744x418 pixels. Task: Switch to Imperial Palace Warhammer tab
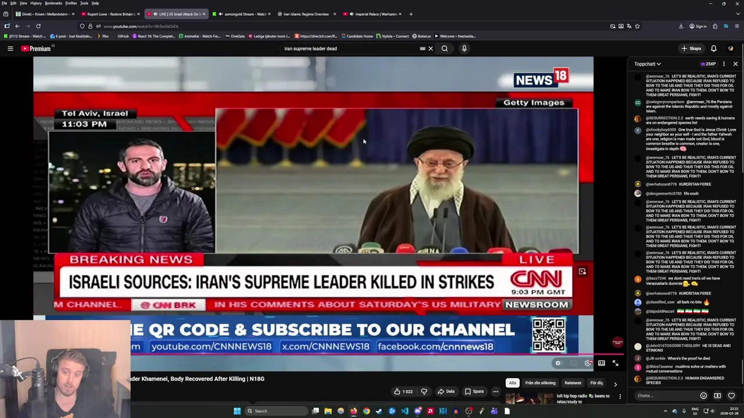click(x=372, y=14)
